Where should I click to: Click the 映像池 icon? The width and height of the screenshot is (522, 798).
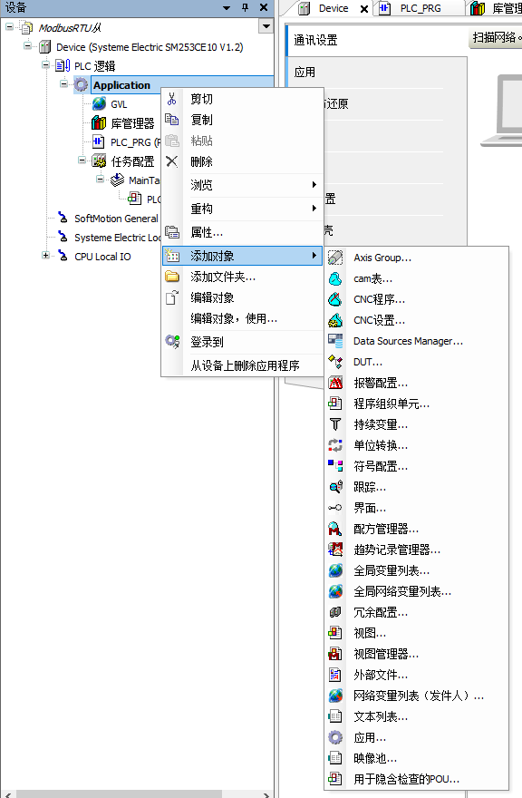click(x=334, y=758)
